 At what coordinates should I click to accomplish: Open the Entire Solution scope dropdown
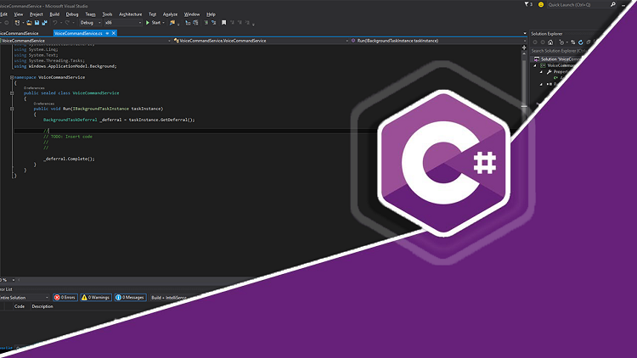(x=25, y=298)
